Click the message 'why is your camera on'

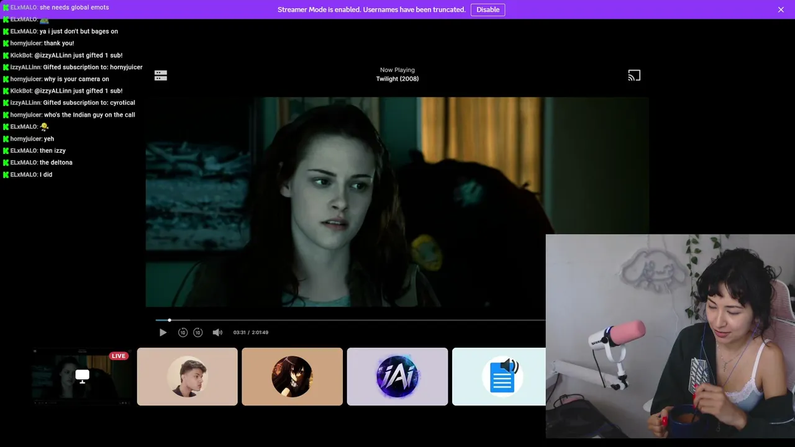76,79
